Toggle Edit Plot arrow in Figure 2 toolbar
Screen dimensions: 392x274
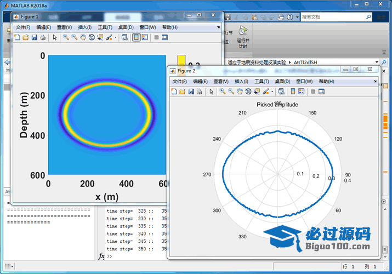(212, 92)
